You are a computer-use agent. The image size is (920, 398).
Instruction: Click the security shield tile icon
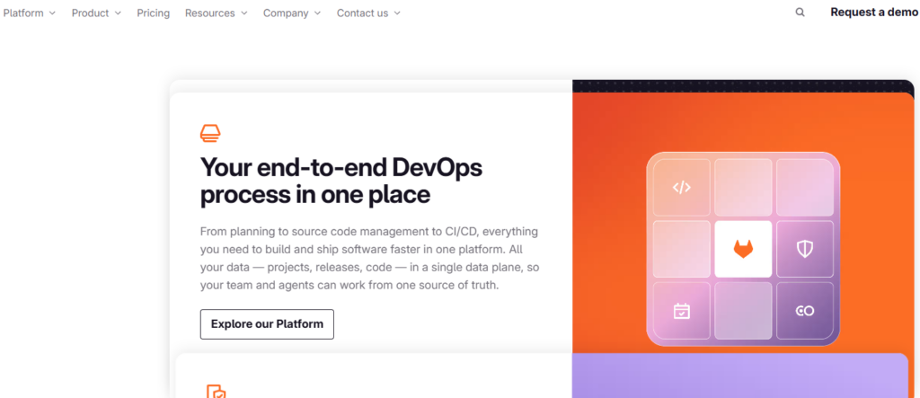pos(804,249)
